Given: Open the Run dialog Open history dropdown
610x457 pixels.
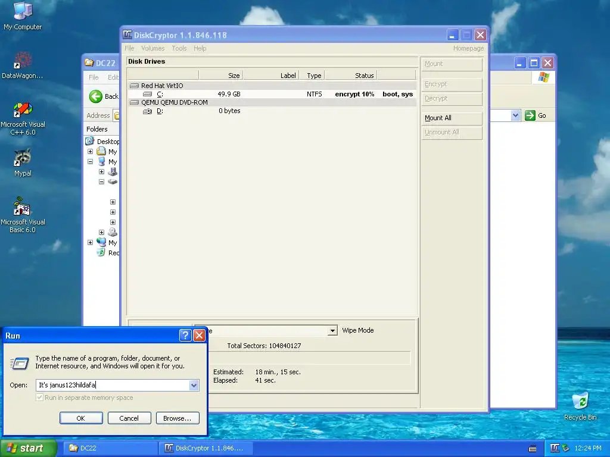Looking at the screenshot, I should pos(194,385).
